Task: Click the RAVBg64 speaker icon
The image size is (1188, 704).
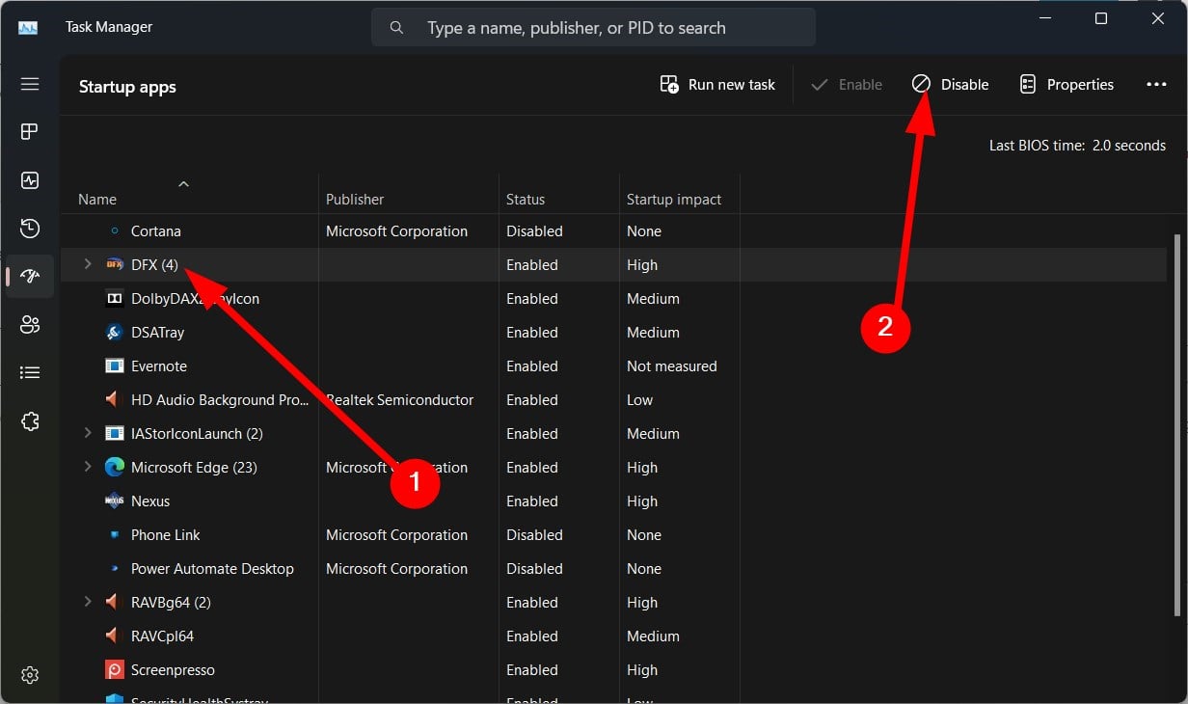Action: (115, 602)
